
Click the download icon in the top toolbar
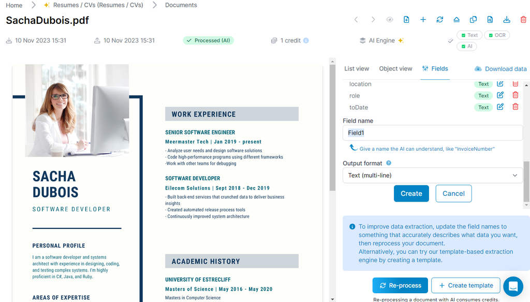[506, 19]
